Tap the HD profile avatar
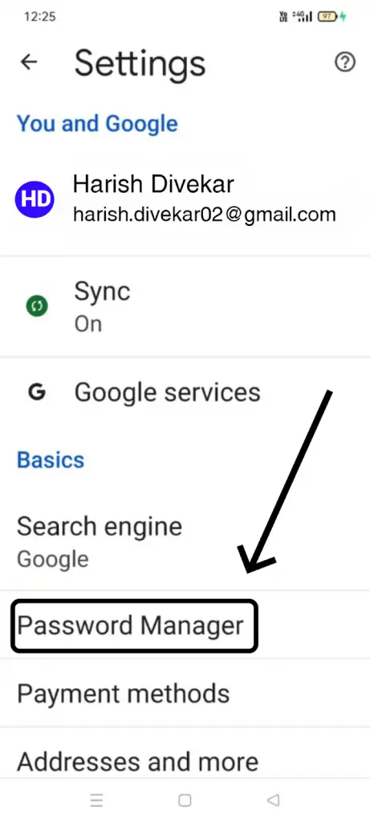The width and height of the screenshot is (370, 823). click(x=35, y=199)
